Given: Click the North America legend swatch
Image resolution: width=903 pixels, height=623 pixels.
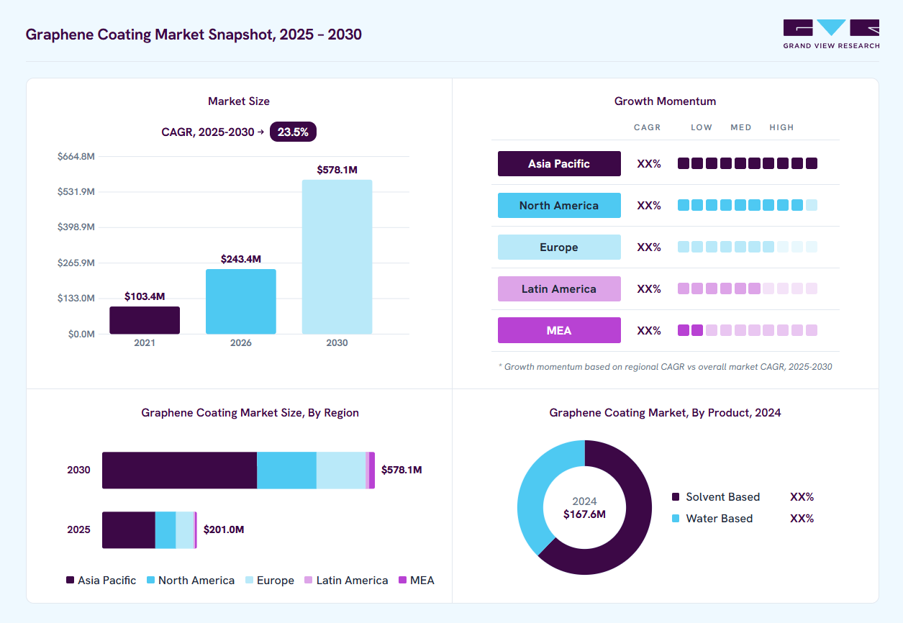Looking at the screenshot, I should (150, 580).
